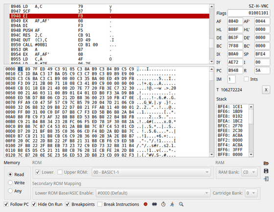274x212 pixels.
Task: Open the RAM Bank dropdown
Action: pyautogui.click(x=249, y=172)
